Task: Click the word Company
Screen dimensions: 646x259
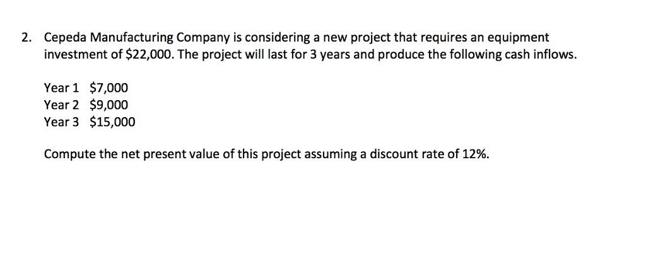Action: (x=204, y=38)
